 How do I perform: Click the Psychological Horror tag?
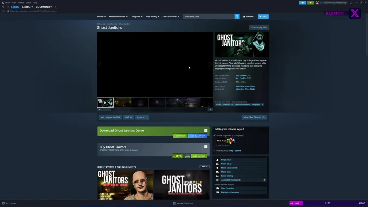coord(242,105)
